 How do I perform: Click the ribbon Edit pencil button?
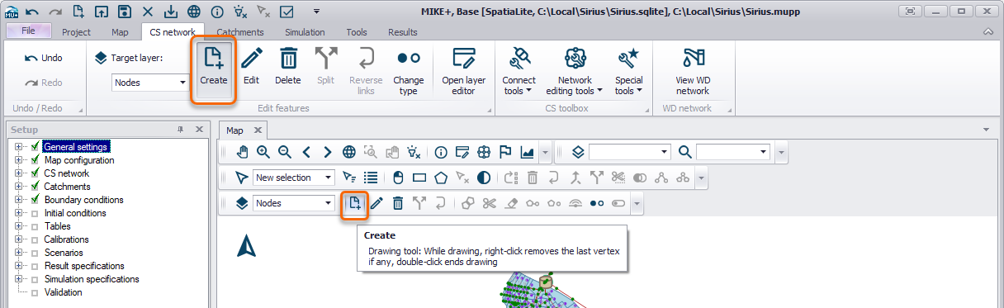coord(252,67)
